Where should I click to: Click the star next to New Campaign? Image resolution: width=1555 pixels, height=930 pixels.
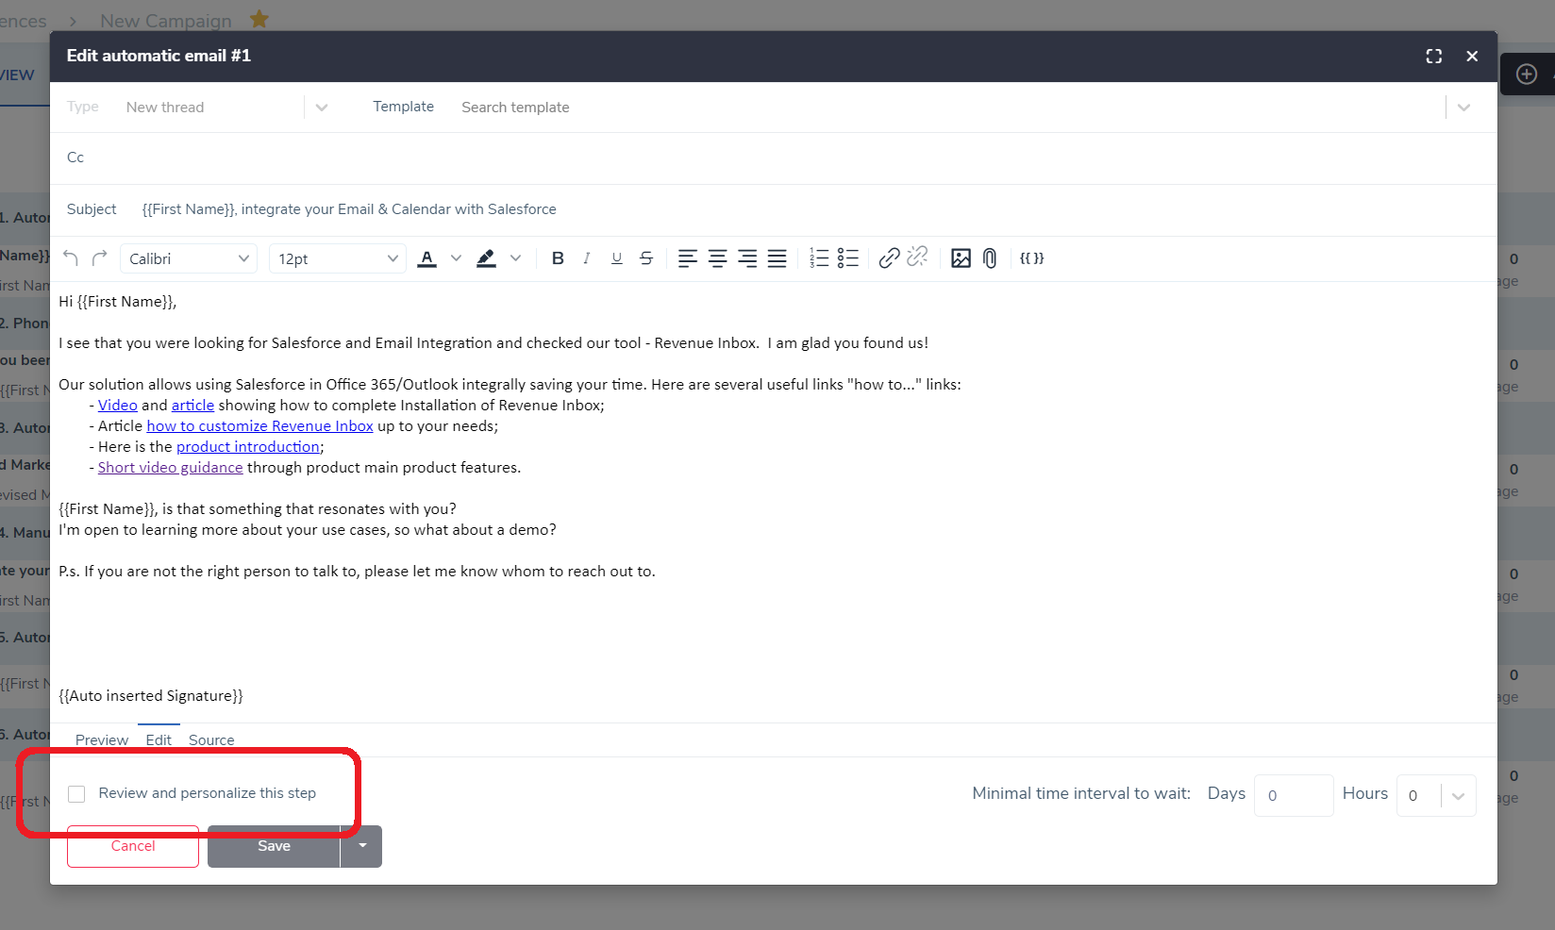259,19
